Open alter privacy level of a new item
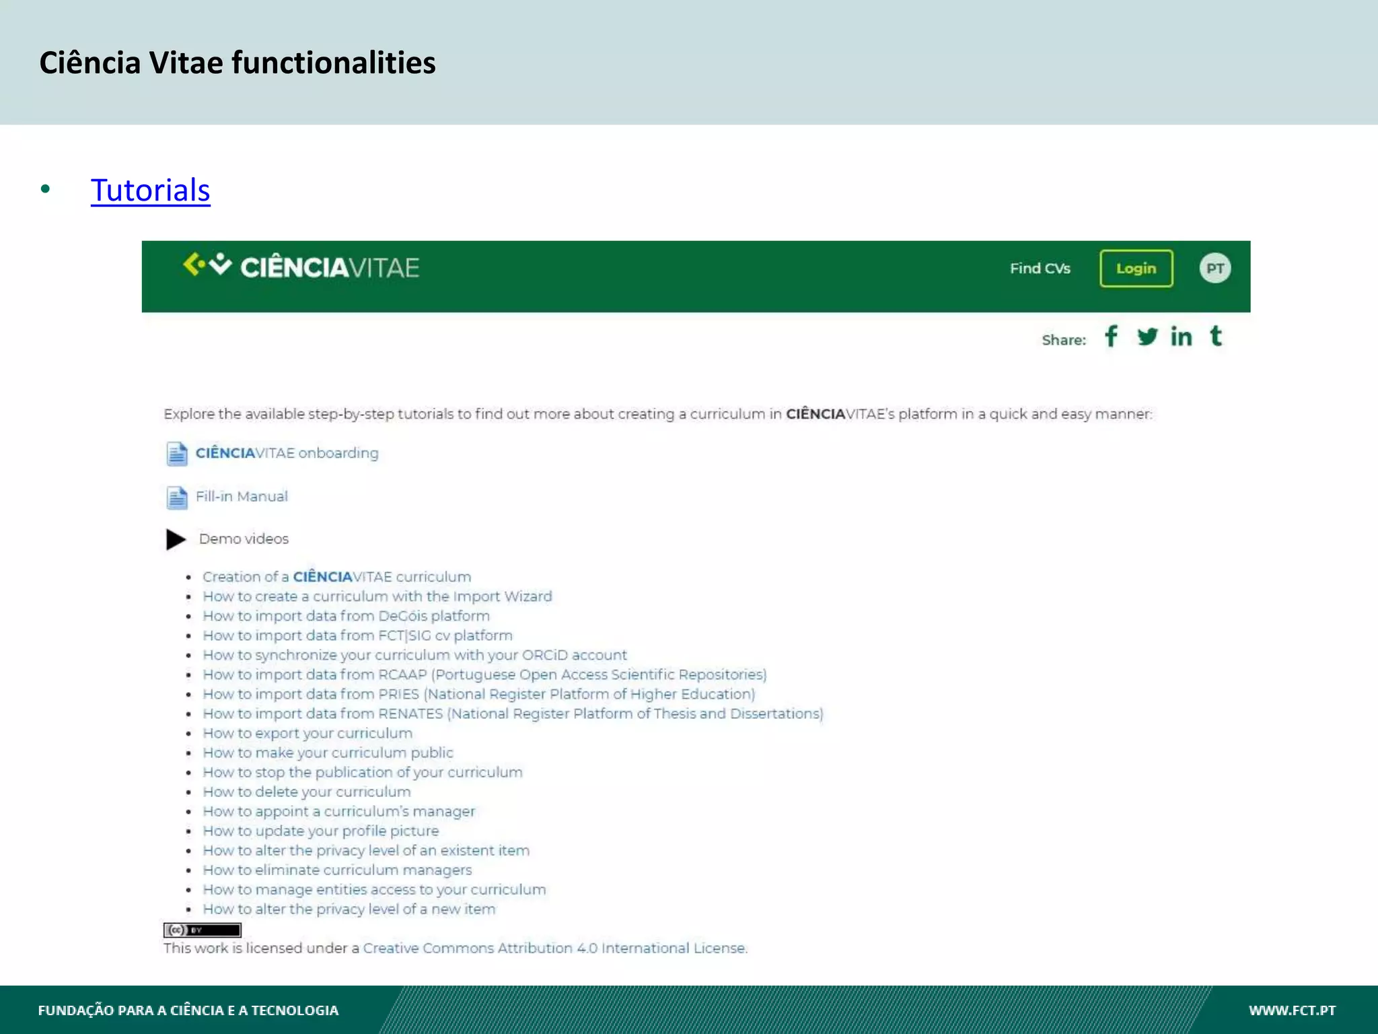 (x=349, y=909)
